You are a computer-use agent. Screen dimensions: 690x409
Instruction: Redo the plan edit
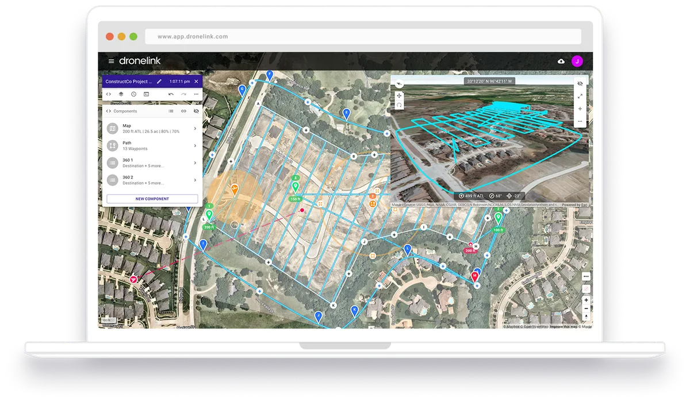pyautogui.click(x=183, y=94)
